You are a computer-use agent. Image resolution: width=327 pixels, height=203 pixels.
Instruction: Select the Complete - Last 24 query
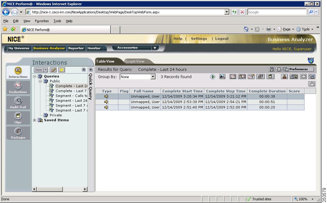point(71,86)
